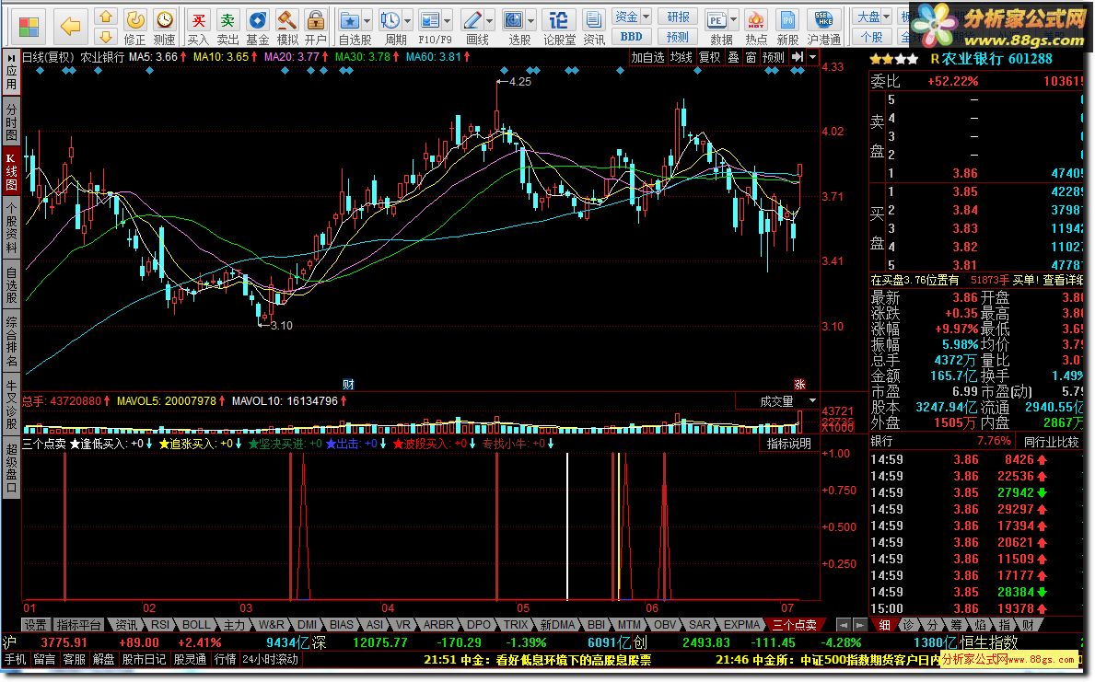Click the yellow up arrow in the toolbar

coord(106,17)
